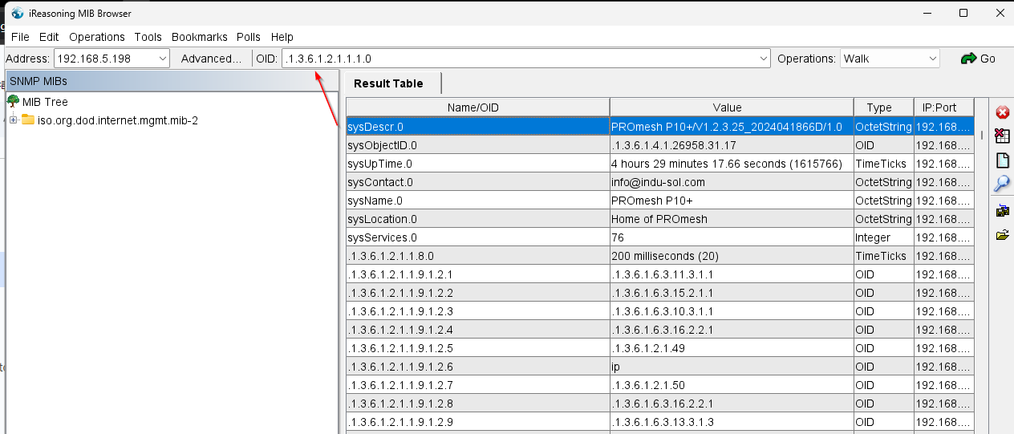Viewport: 1014px width, 434px height.
Task: Select the sysObjectID.0 row
Action: click(x=660, y=145)
